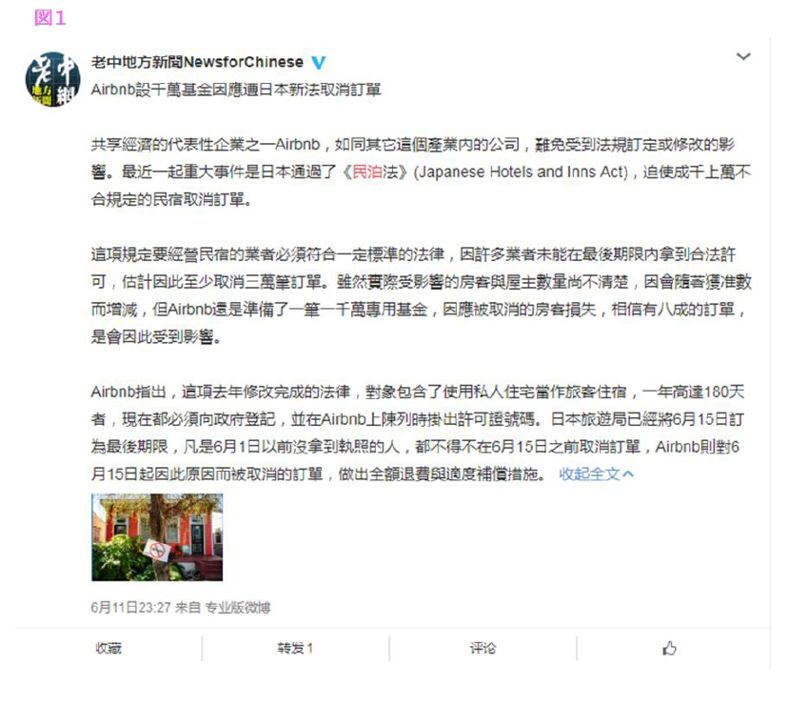The height and width of the screenshot is (706, 789).
Task: Collapse the post with 收起全文
Action: (x=589, y=474)
